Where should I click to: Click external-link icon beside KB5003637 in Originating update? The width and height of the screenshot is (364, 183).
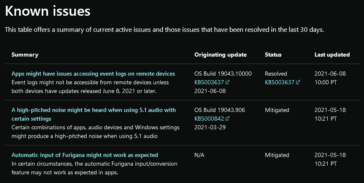(x=227, y=82)
